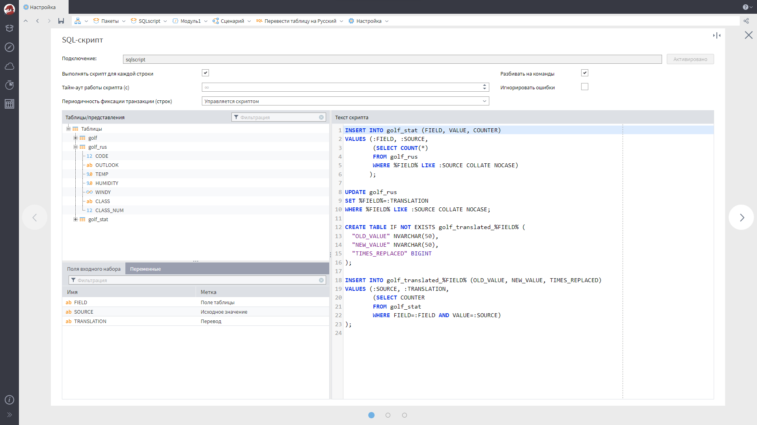Image resolution: width=757 pixels, height=425 pixels.
Task: Go to next wizard page arrow
Action: click(741, 217)
